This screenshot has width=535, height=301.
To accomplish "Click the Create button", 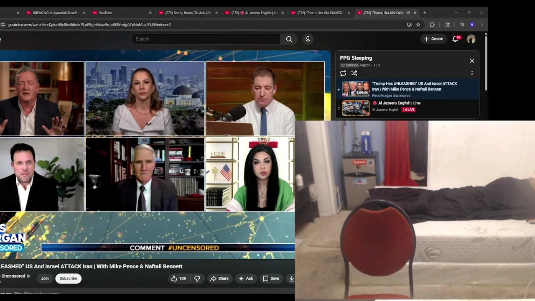I will [x=433, y=39].
